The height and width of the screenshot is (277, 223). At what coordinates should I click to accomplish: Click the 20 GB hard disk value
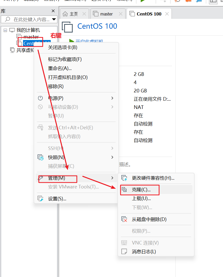click(x=140, y=91)
